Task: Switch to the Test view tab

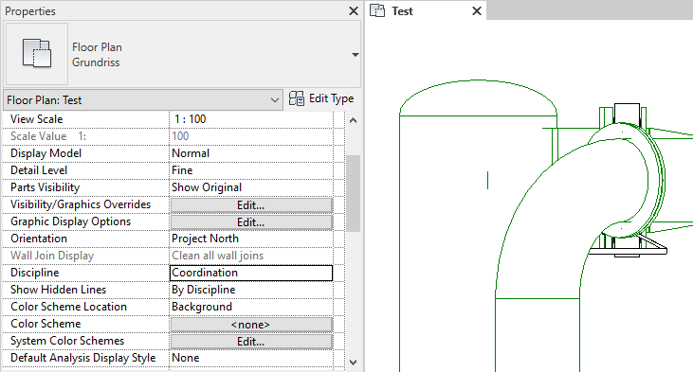Action: pyautogui.click(x=402, y=11)
